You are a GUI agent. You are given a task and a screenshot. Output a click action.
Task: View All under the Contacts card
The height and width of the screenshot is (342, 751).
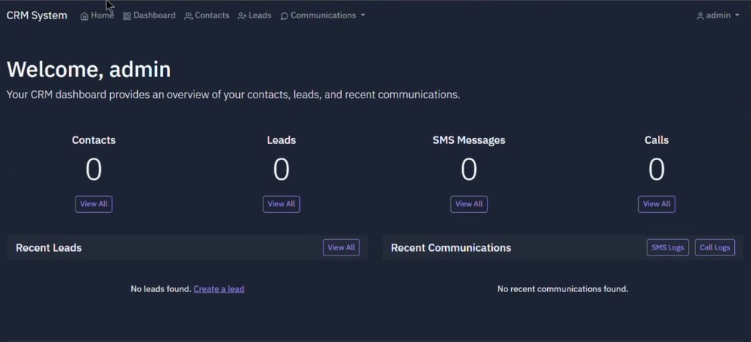(x=94, y=204)
